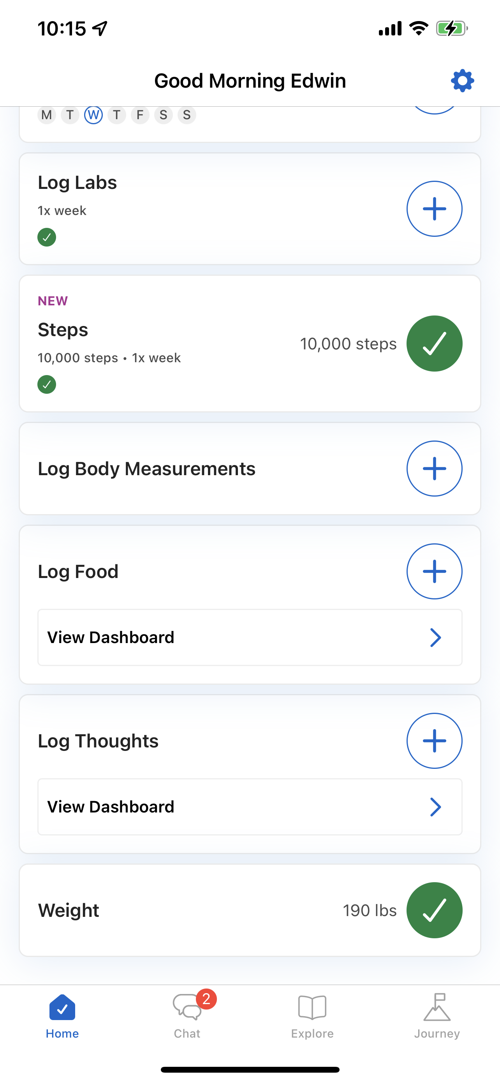Open View Dashboard under Log Food
Viewport: 500px width, 1082px height.
250,638
